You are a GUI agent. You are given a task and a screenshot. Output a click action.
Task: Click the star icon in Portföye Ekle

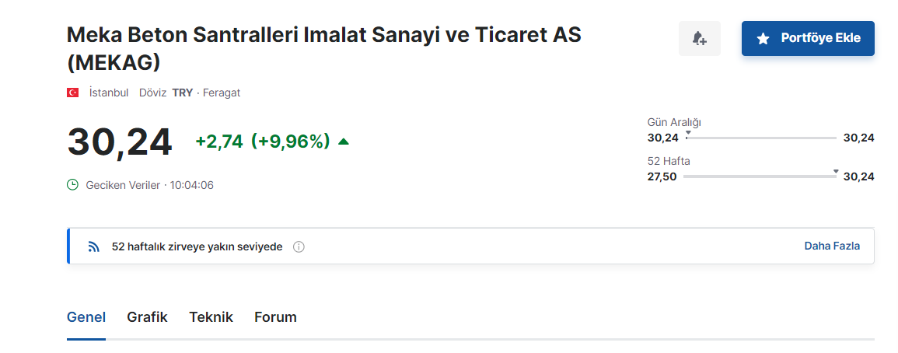(763, 38)
